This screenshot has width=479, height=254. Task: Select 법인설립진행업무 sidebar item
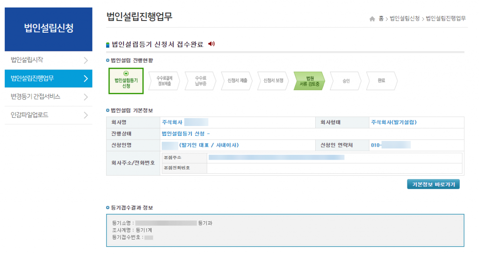pos(49,78)
